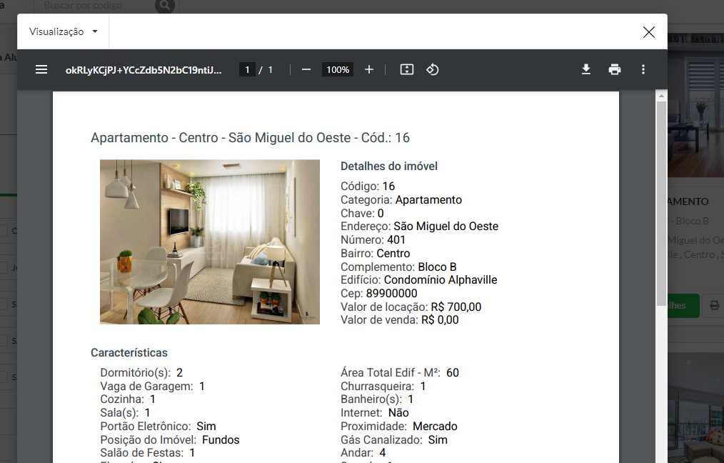
Task: Click the 'Características' heading
Action: pos(129,353)
